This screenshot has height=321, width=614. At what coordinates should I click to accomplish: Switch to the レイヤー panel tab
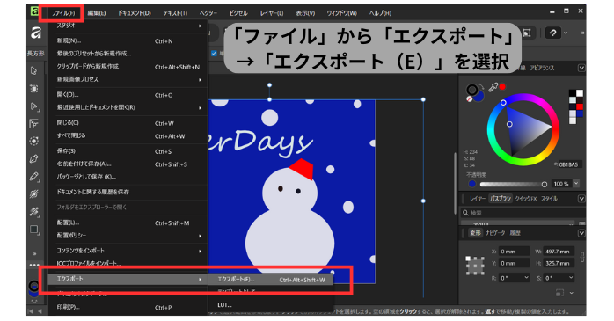click(477, 199)
